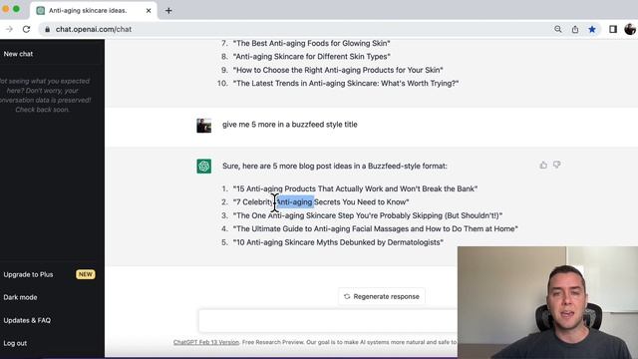This screenshot has width=638, height=359.
Task: Click "The Latest Trends in Anti-aging Skincare"
Action: pos(346,84)
